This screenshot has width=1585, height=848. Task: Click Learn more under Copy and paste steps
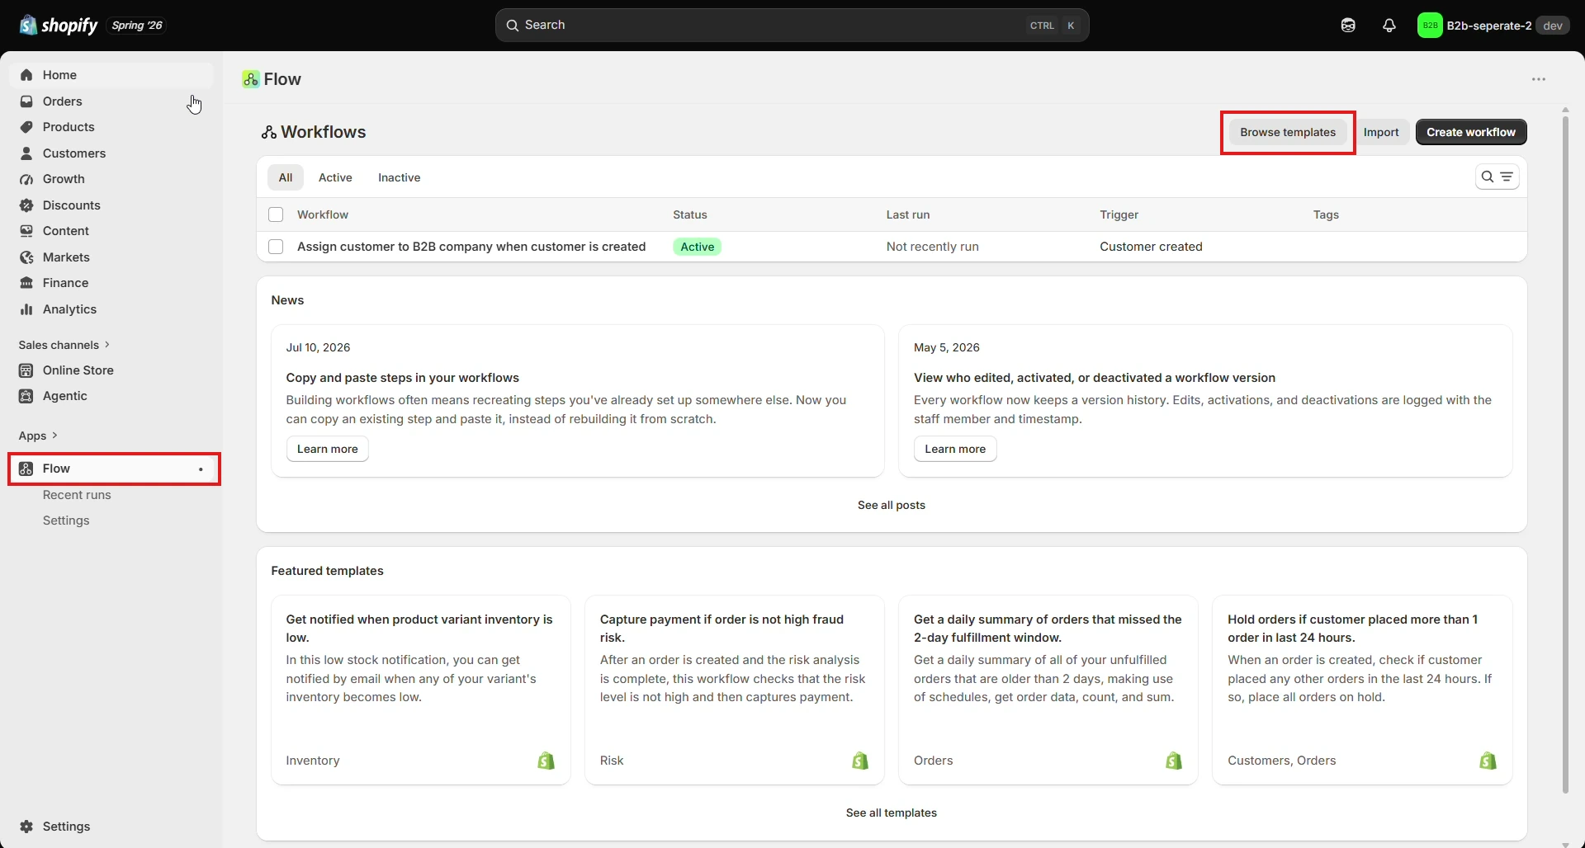(x=328, y=449)
